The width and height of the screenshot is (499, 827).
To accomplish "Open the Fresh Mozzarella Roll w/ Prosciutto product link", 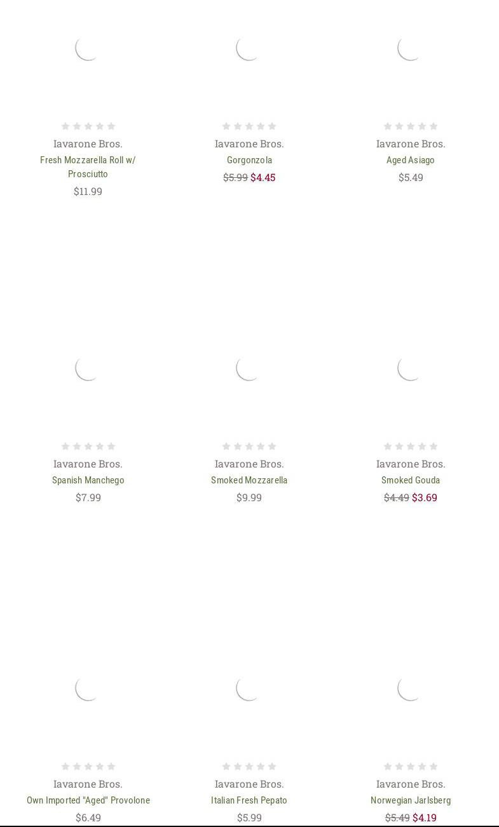I will [88, 166].
